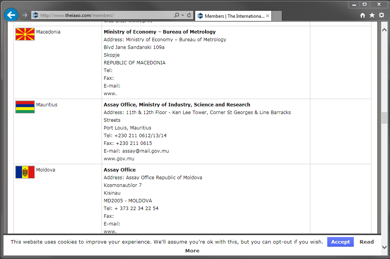The width and height of the screenshot is (390, 259).
Task: Click the site favicon in the address bar
Action: (35, 15)
